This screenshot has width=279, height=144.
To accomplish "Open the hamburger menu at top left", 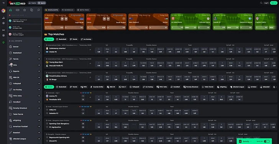I will 3,3.
